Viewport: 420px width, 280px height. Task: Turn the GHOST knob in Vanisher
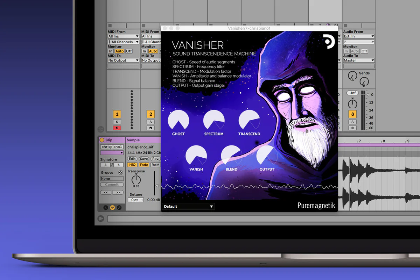178,120
